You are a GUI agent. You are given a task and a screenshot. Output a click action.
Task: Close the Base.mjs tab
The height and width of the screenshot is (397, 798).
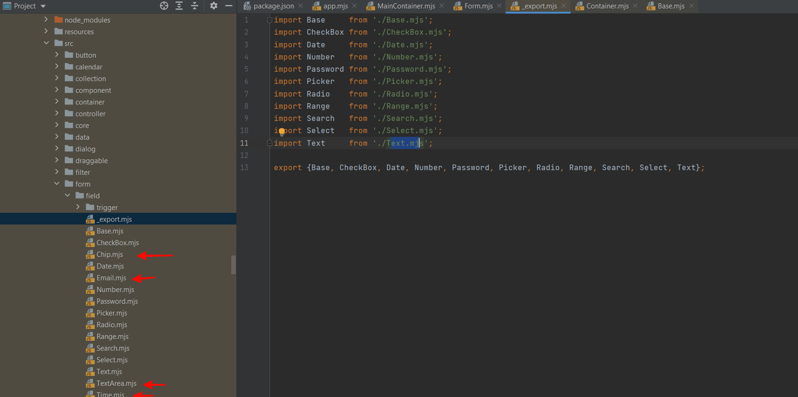692,6
